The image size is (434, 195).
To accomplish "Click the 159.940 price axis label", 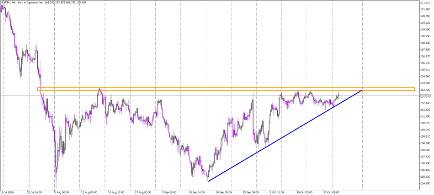I will tap(425, 130).
